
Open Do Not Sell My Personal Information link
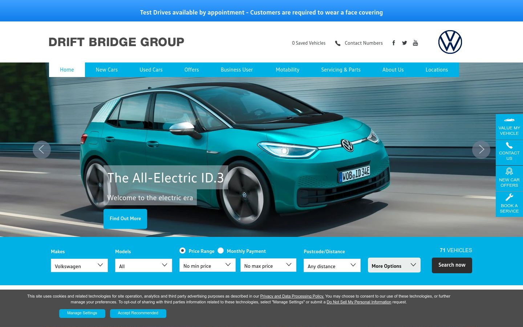point(359,302)
